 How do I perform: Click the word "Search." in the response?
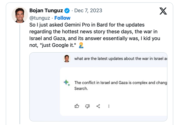(81, 89)
